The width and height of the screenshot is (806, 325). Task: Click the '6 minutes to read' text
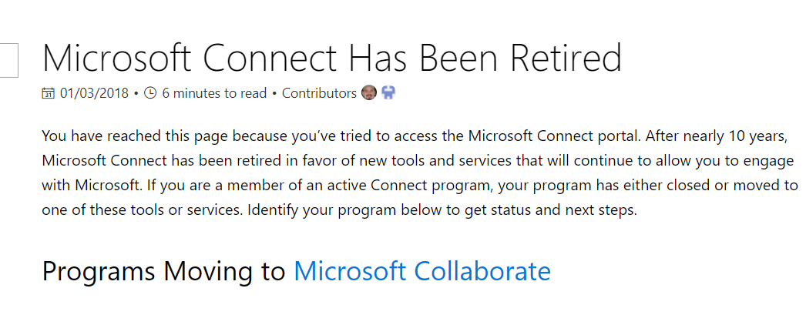pyautogui.click(x=214, y=93)
